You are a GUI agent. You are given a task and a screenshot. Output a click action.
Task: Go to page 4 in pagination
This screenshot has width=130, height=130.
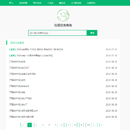[x=49, y=125]
